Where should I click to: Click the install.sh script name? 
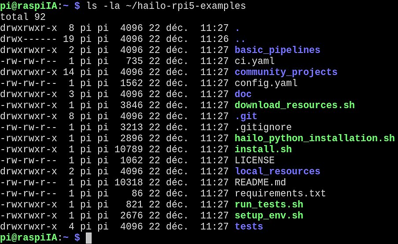pos(263,149)
